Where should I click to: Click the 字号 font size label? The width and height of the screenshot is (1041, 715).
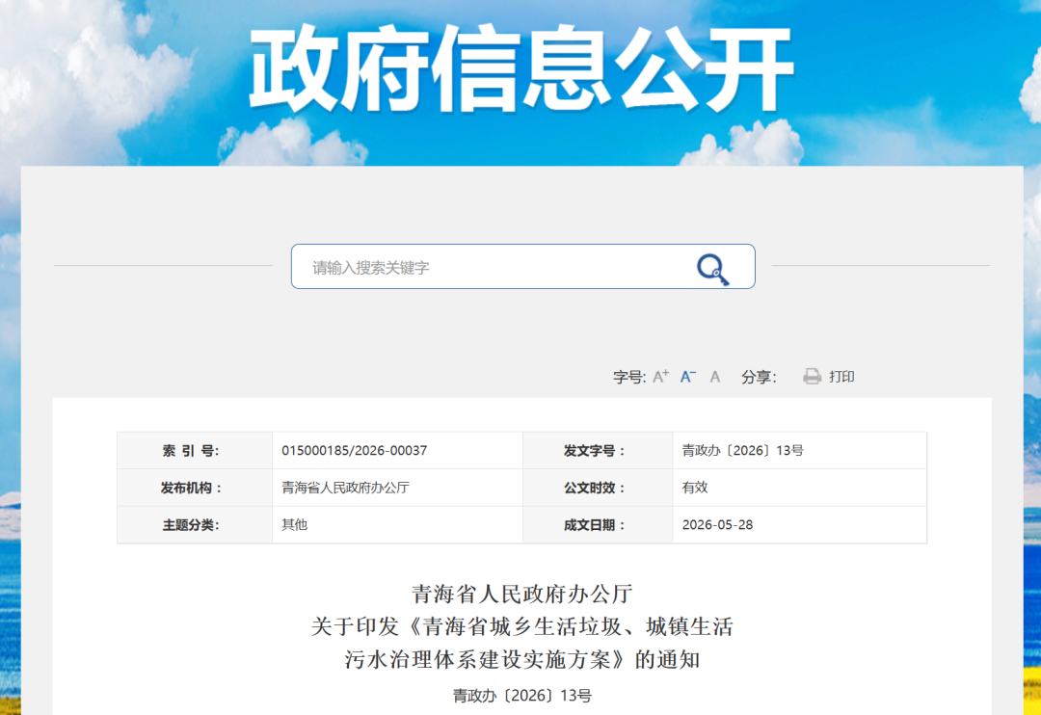[629, 377]
